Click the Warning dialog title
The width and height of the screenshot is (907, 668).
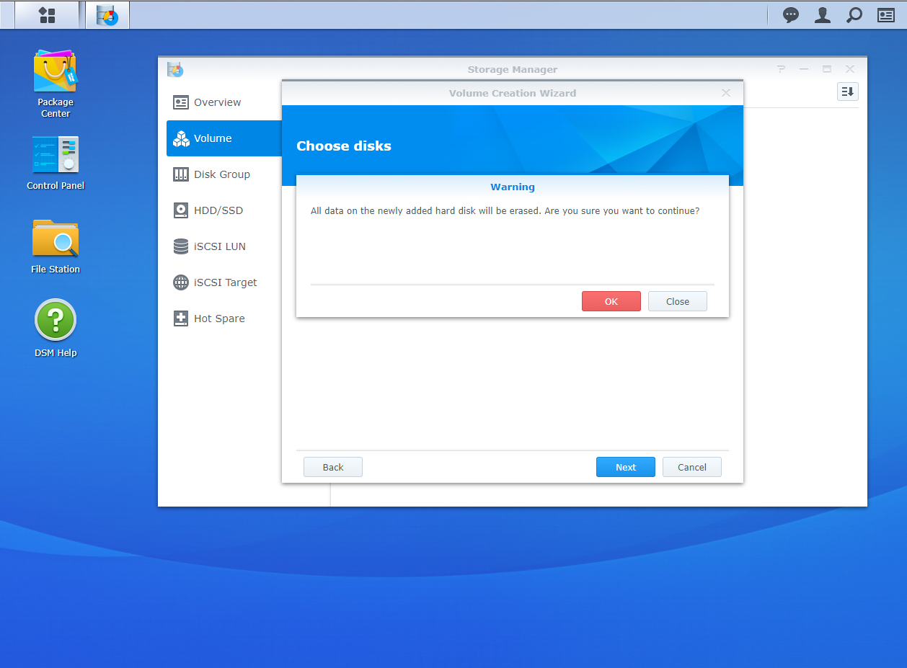coord(513,187)
